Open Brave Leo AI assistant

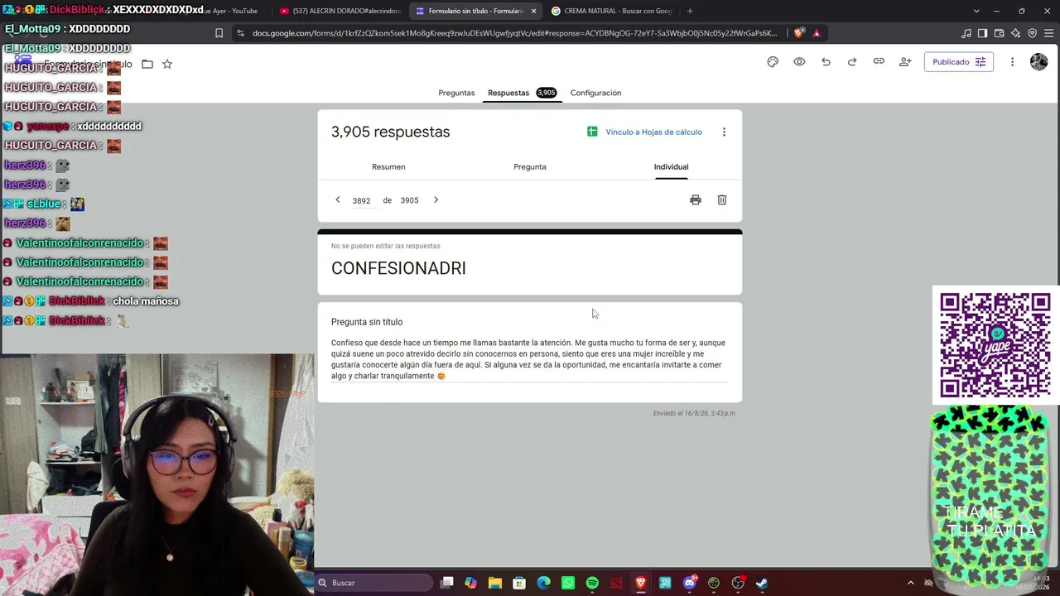click(x=1015, y=33)
